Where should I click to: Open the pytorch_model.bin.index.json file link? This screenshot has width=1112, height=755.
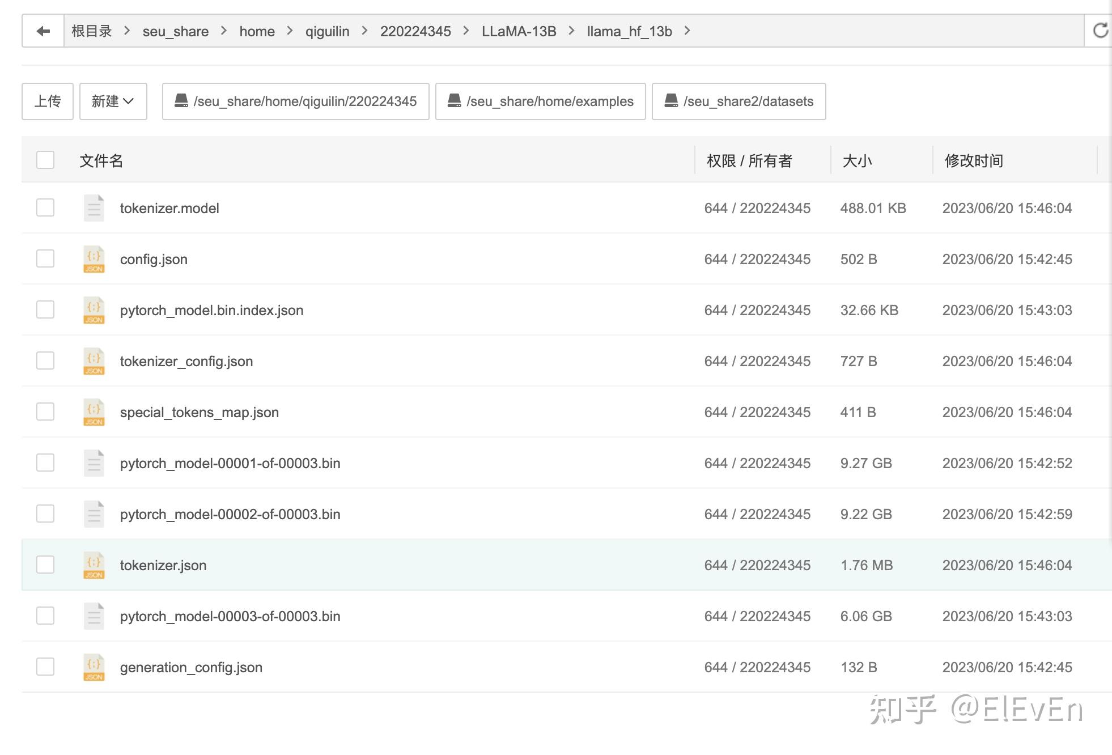[x=211, y=310]
